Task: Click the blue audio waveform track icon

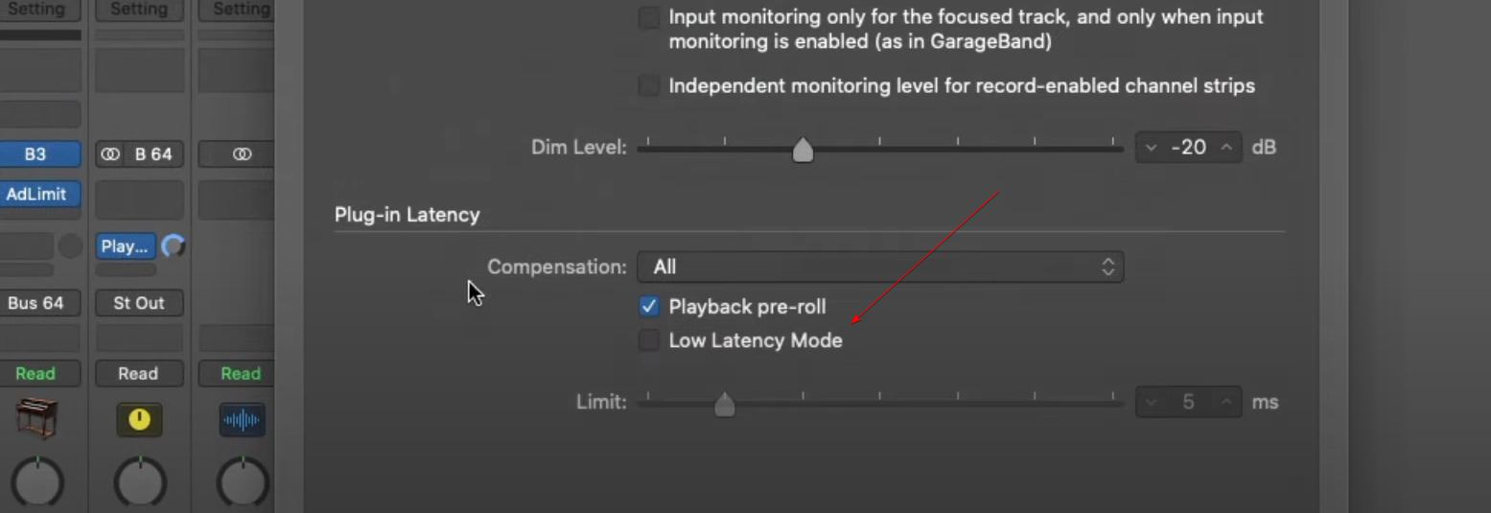Action: click(x=242, y=420)
